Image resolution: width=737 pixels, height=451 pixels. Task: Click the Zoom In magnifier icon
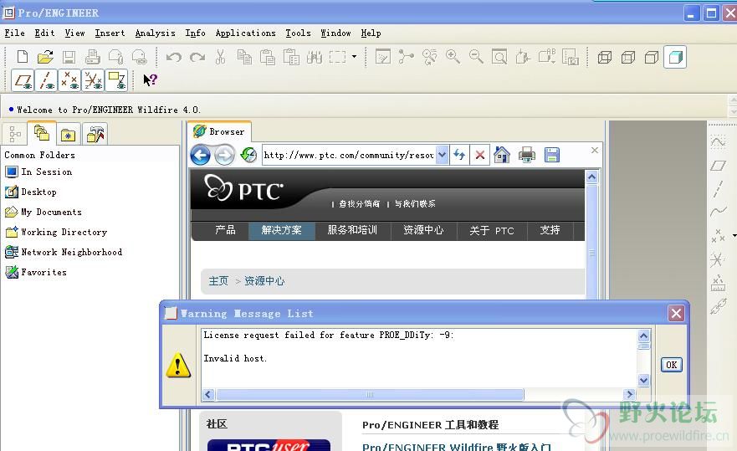453,57
